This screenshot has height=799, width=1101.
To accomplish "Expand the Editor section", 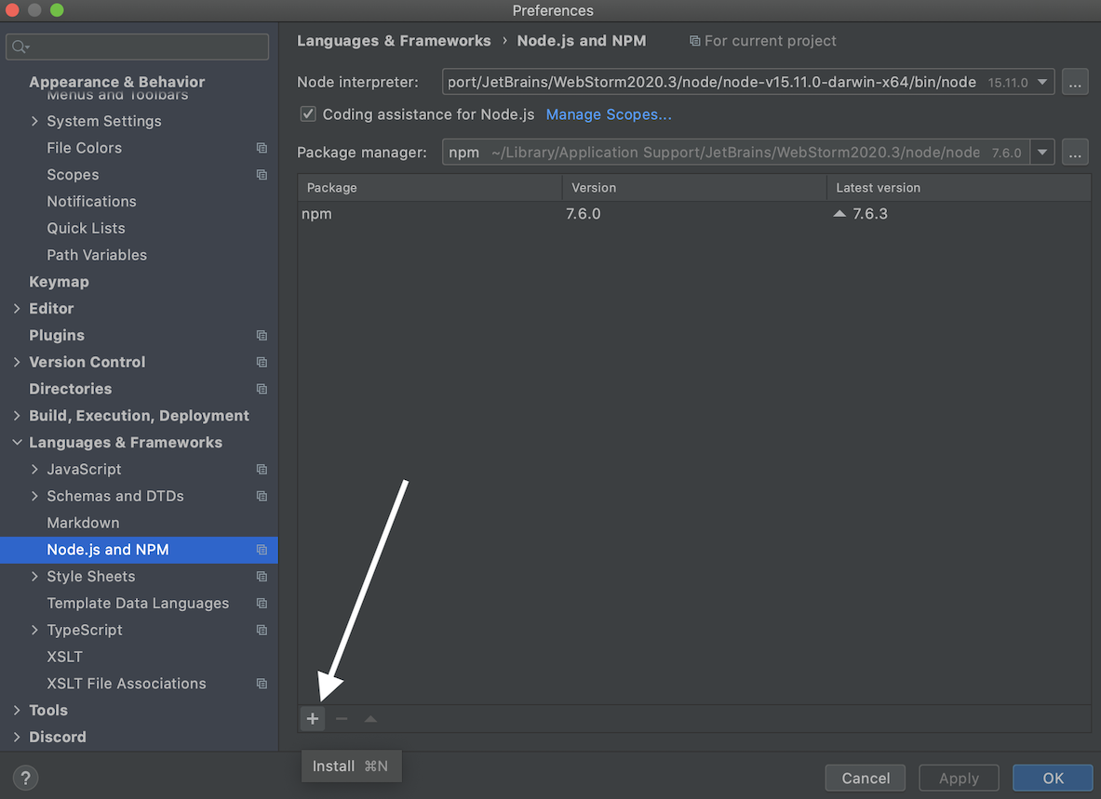I will (x=17, y=309).
